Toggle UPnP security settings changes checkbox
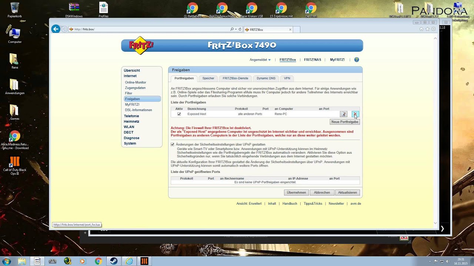Viewport: 474px width, 266px height. [173, 144]
